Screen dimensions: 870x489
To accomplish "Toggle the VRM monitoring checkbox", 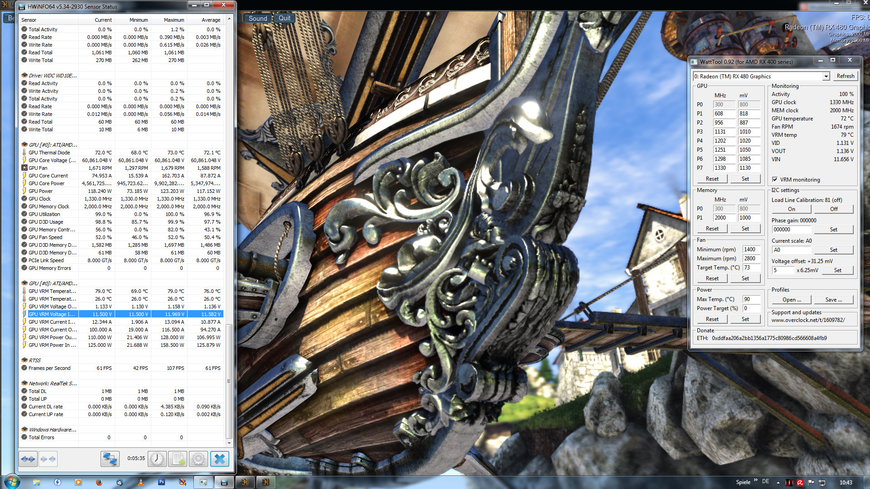I will [x=775, y=180].
